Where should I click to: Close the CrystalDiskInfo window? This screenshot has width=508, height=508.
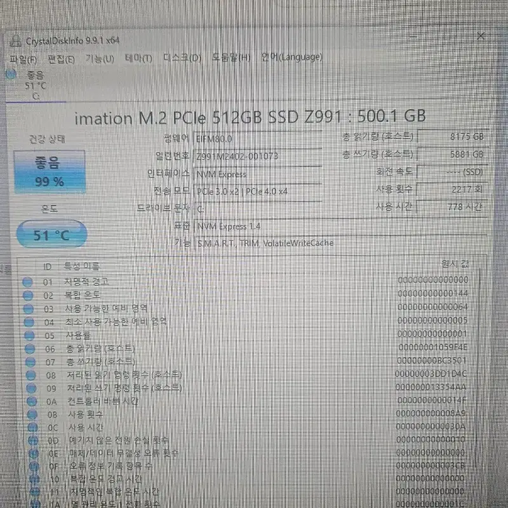[x=481, y=36]
